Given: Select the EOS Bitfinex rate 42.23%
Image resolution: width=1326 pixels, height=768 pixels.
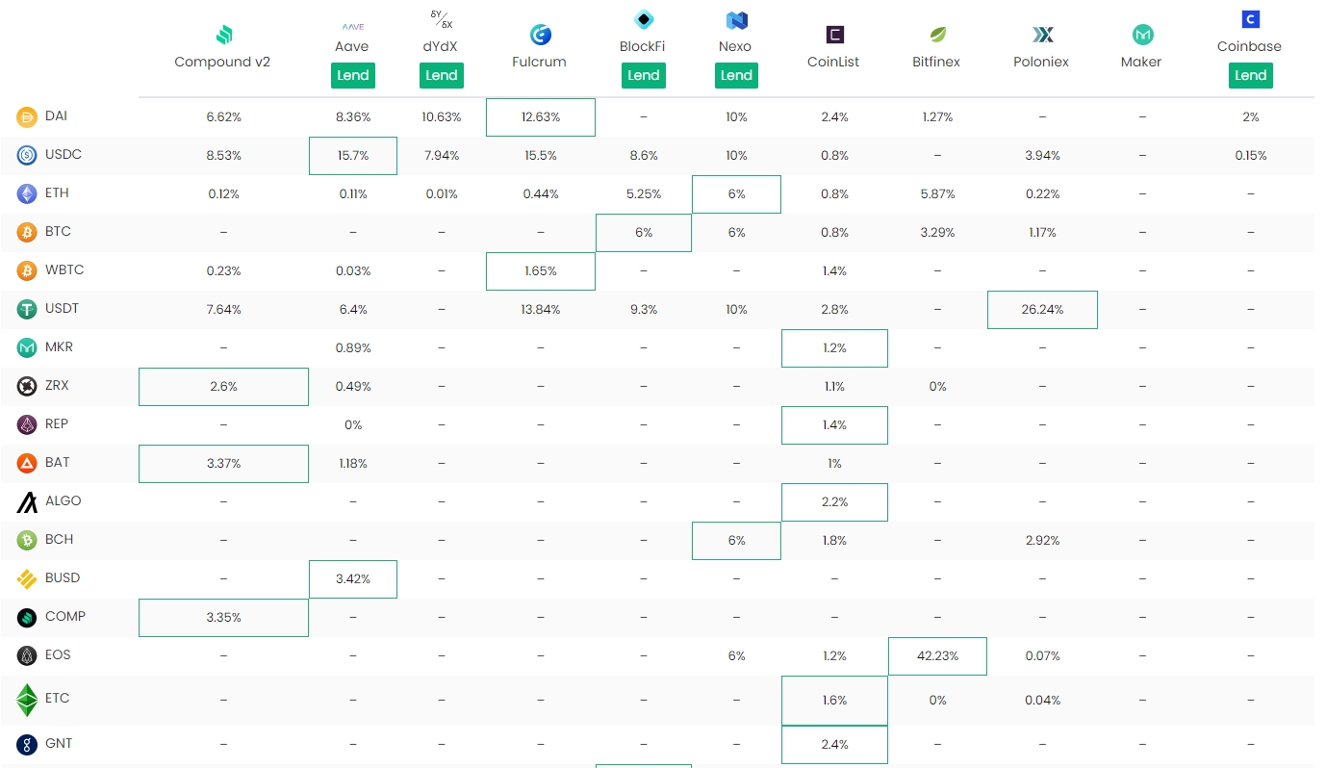Looking at the screenshot, I should (937, 656).
